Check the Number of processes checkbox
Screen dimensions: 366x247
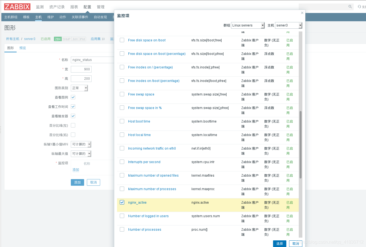[x=122, y=229]
